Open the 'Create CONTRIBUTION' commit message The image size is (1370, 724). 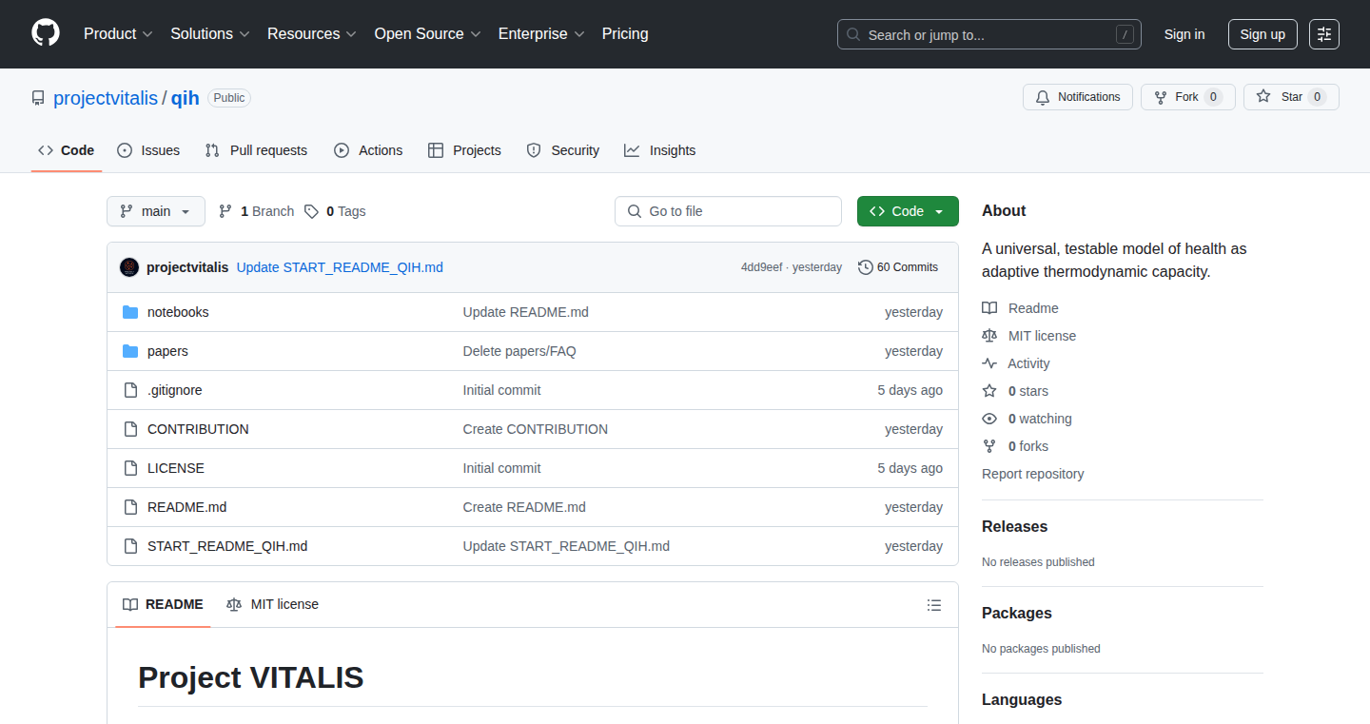click(x=536, y=429)
